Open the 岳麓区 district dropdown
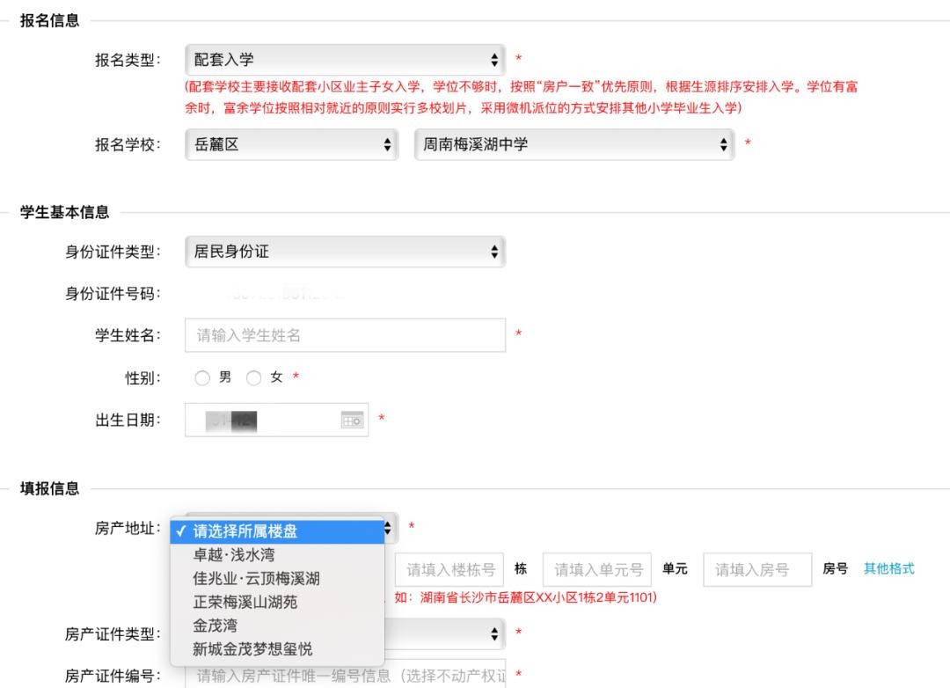This screenshot has width=950, height=688. pyautogui.click(x=292, y=145)
